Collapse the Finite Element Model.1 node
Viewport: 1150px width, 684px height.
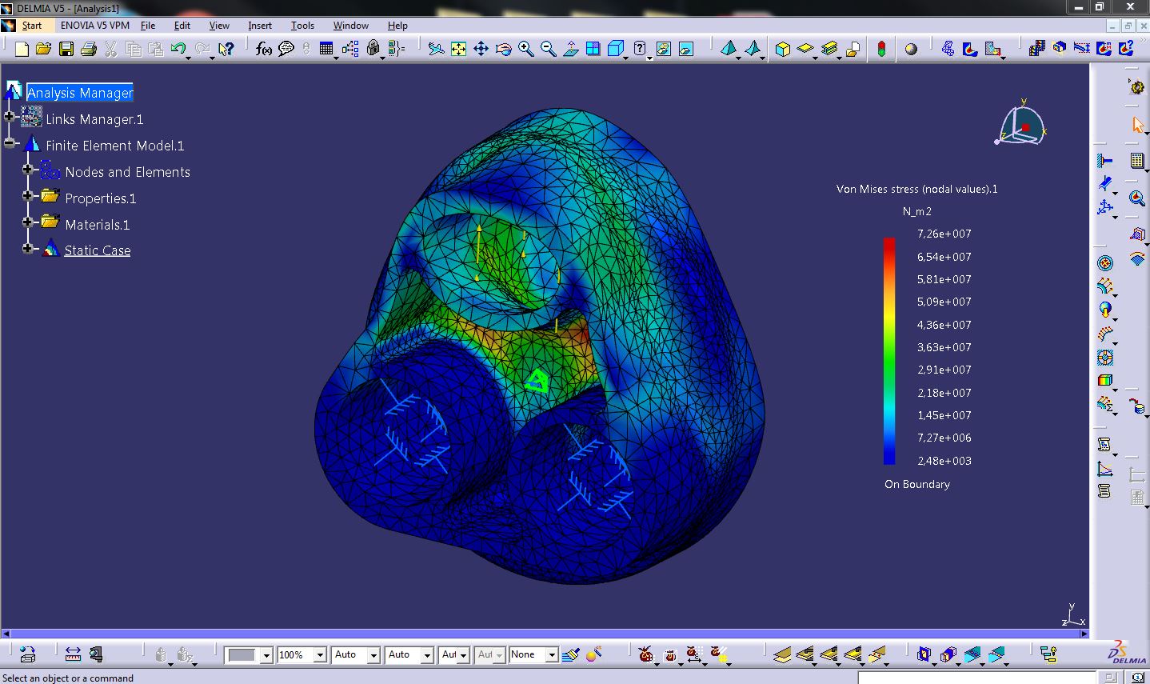pos(10,144)
